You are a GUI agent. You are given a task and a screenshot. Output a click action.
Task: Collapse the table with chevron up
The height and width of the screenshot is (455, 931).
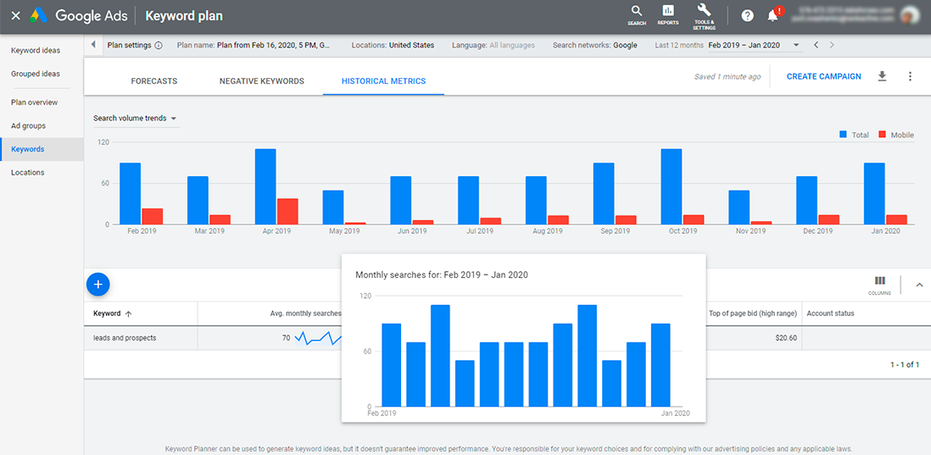point(919,285)
